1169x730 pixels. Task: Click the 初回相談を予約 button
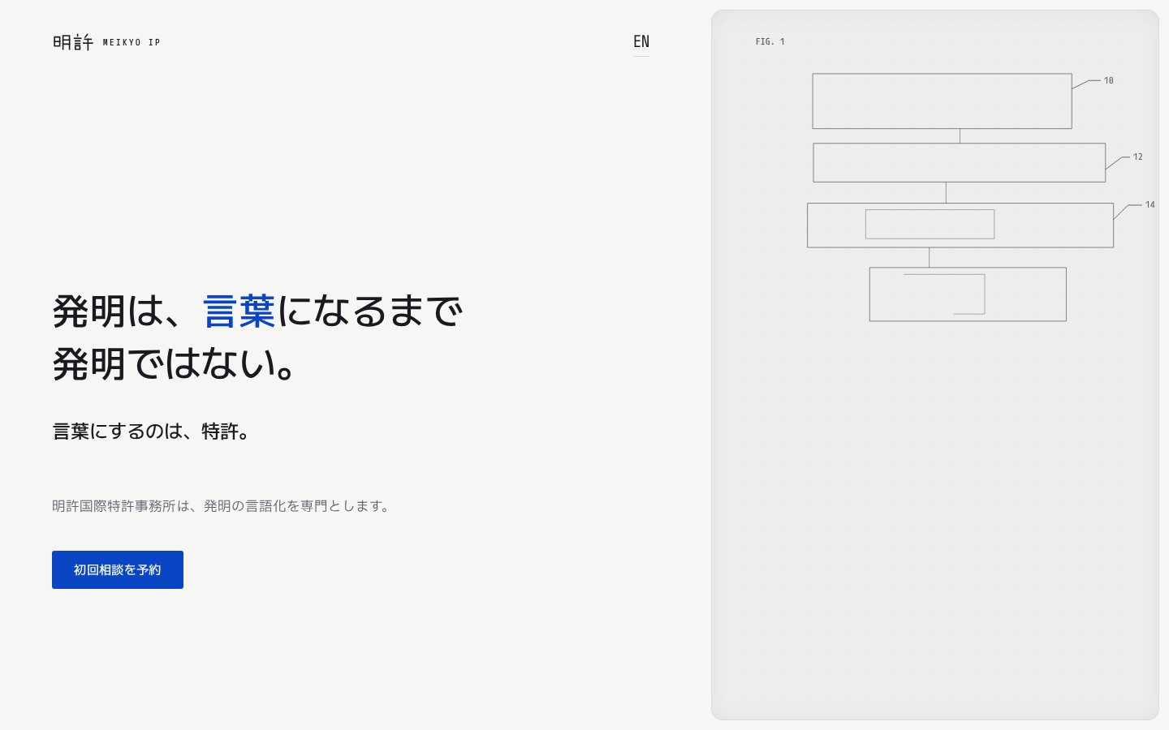(x=118, y=569)
